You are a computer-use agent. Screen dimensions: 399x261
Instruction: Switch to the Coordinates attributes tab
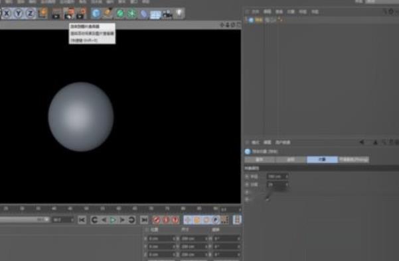click(291, 160)
